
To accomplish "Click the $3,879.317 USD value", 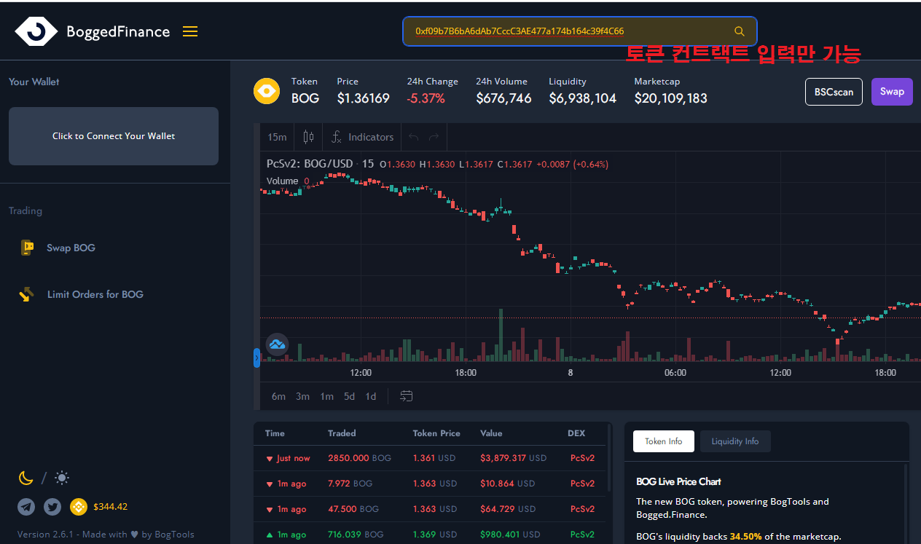I will [x=514, y=458].
